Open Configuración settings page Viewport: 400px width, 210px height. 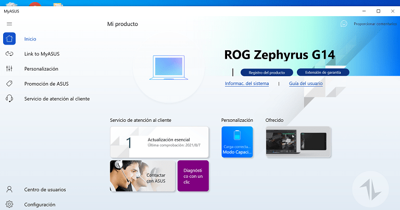click(x=40, y=205)
